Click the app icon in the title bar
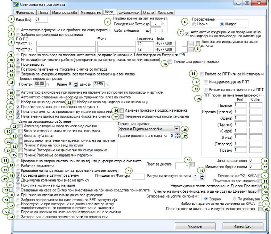271x234 pixels. pos(16,4)
